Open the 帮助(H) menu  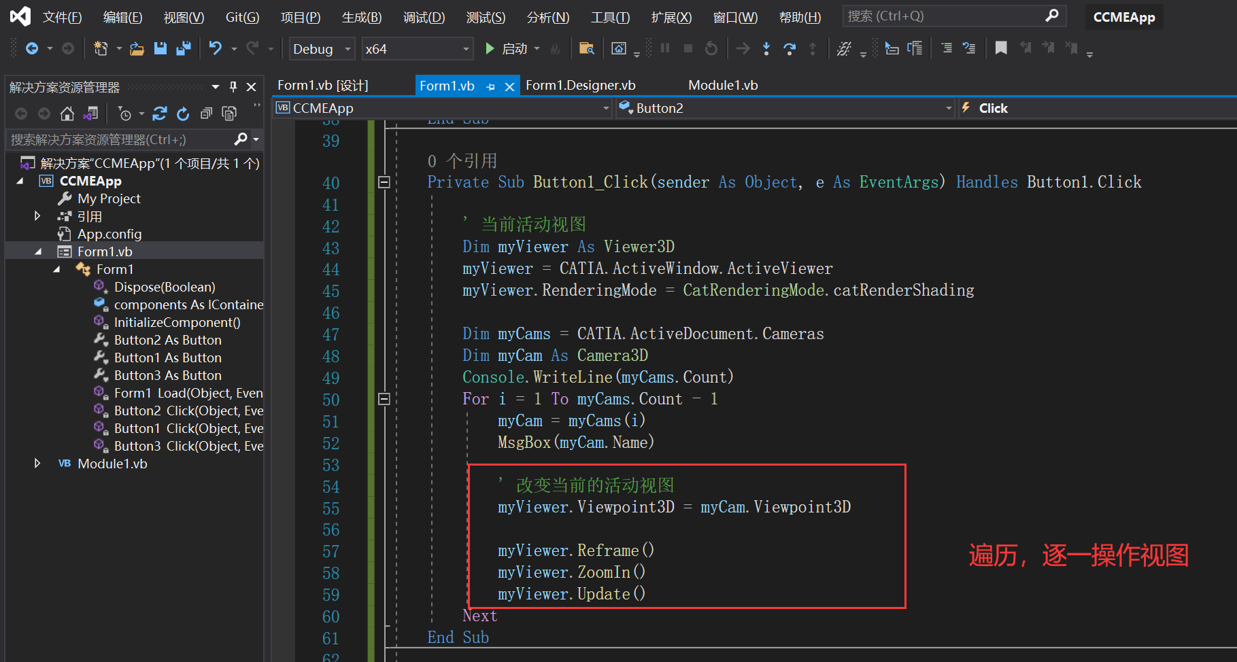click(x=800, y=17)
